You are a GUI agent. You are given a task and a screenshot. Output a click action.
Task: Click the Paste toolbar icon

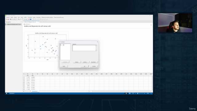coord(16,19)
